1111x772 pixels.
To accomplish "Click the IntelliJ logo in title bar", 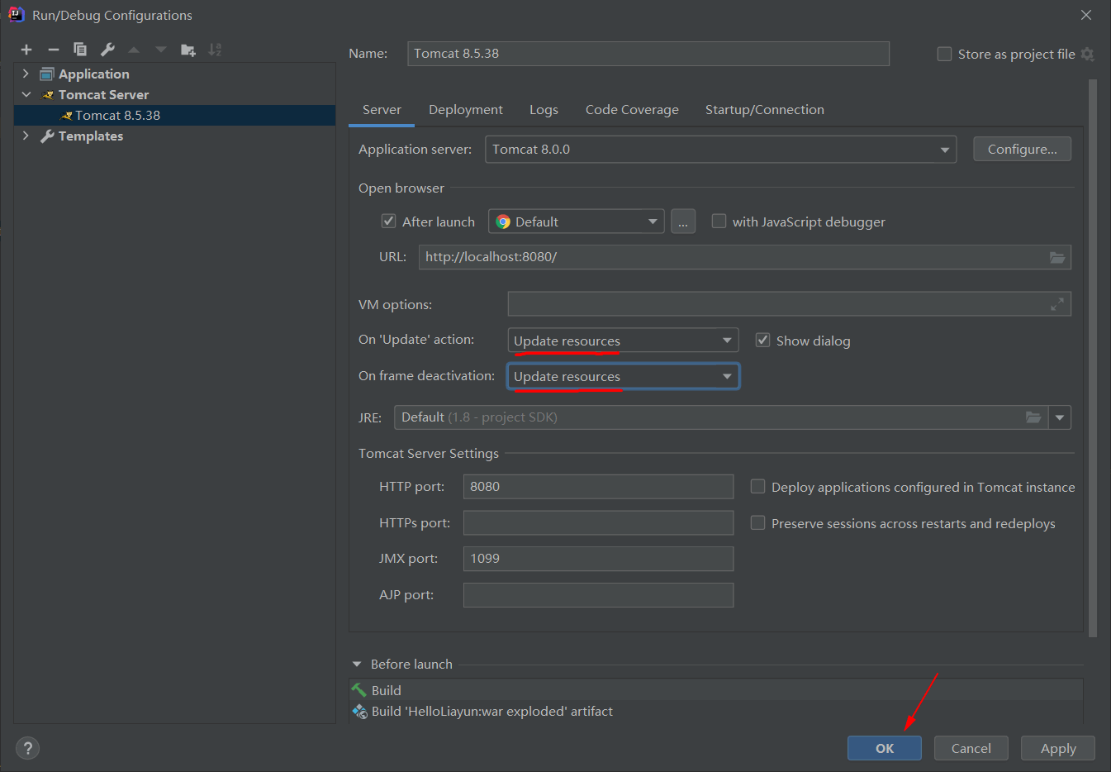I will (x=16, y=15).
